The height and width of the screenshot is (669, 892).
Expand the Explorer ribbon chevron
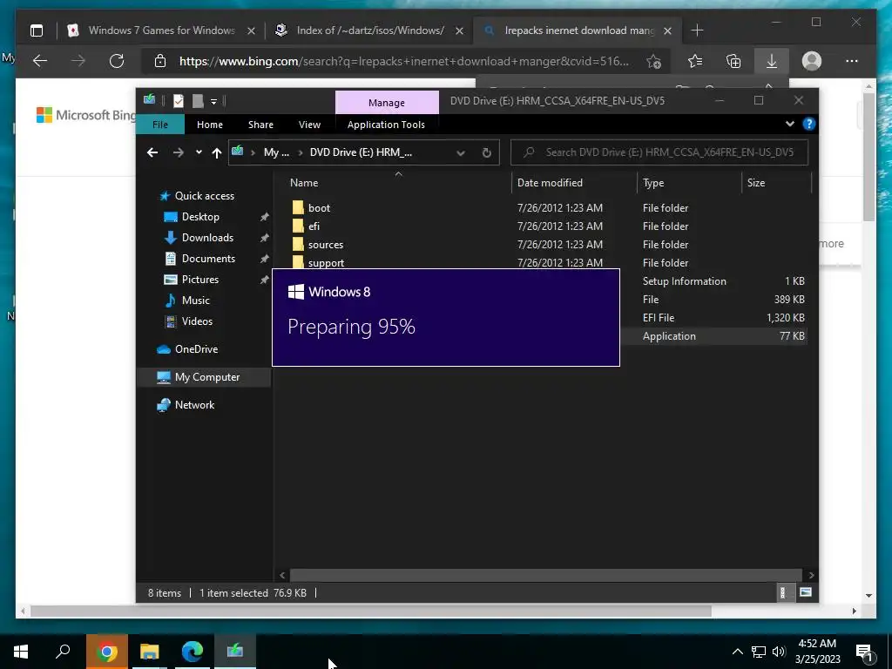pyautogui.click(x=789, y=124)
